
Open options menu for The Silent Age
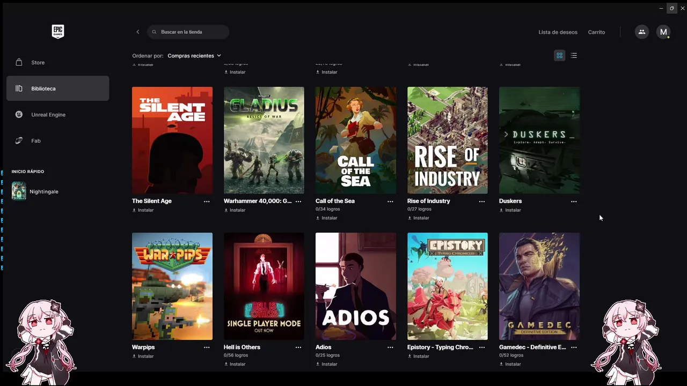(207, 202)
